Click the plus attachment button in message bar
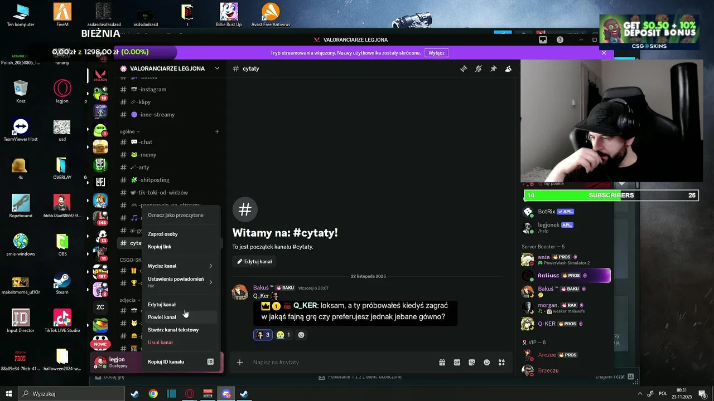Screen dimensions: 714x401 [240, 363]
